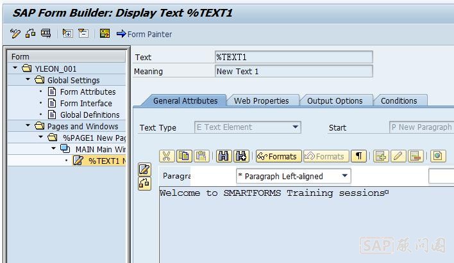Open the Form Painter
The image size is (454, 263).
[144, 34]
